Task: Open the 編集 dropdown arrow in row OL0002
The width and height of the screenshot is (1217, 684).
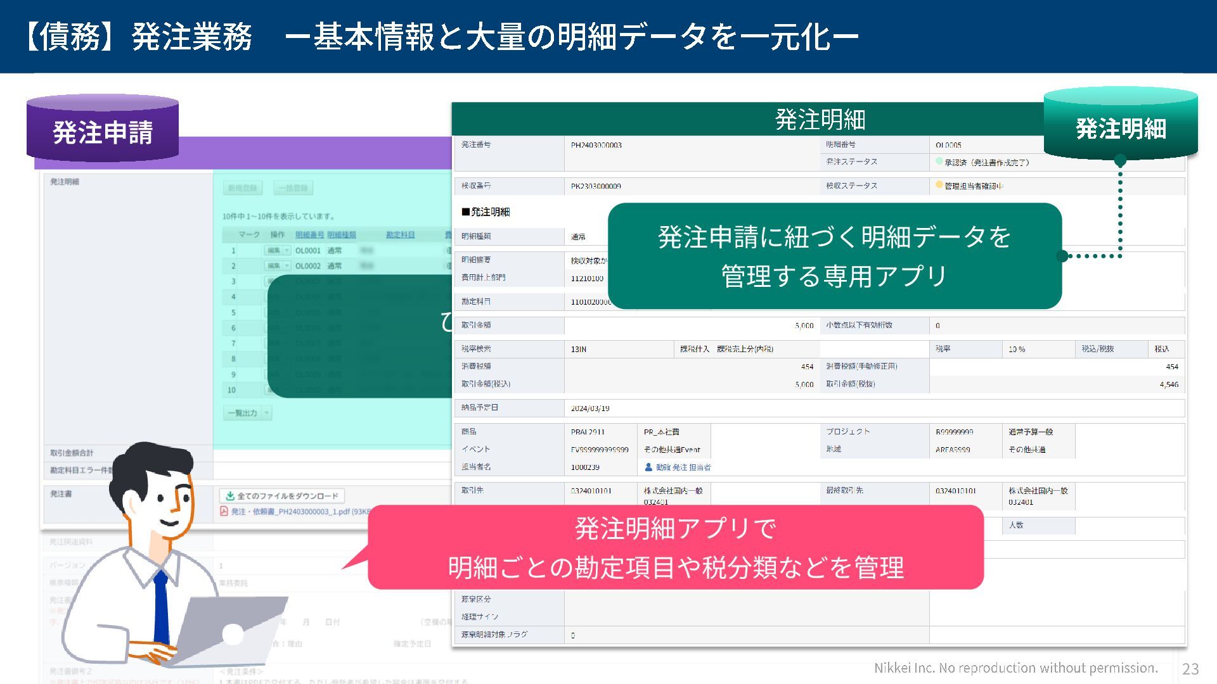Action: [x=287, y=266]
